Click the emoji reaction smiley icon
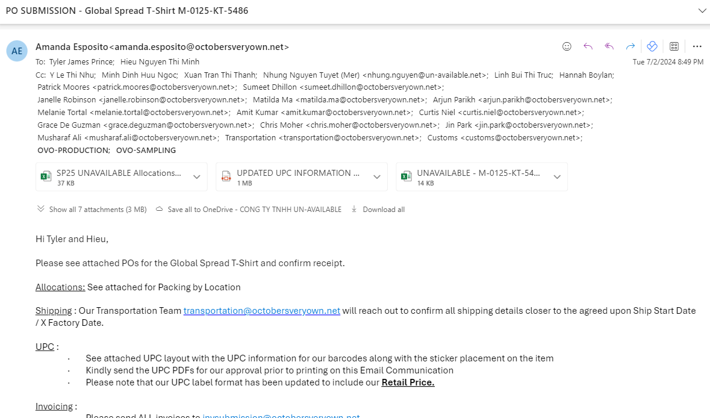Screen dimensions: 710x418 (x=567, y=46)
